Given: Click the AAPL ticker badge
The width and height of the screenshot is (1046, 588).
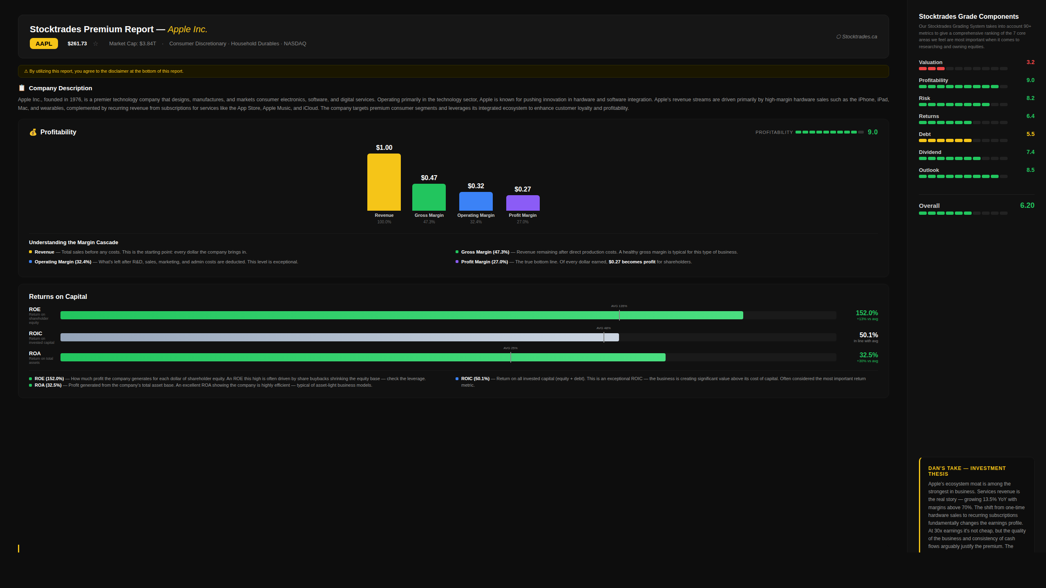Looking at the screenshot, I should tap(44, 44).
